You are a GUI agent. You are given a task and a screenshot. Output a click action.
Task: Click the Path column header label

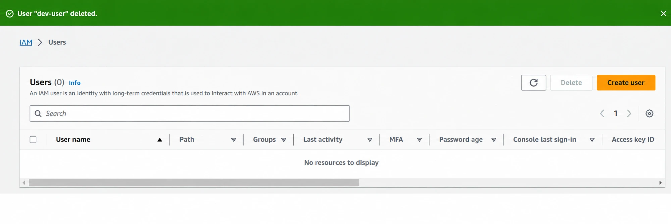click(187, 140)
